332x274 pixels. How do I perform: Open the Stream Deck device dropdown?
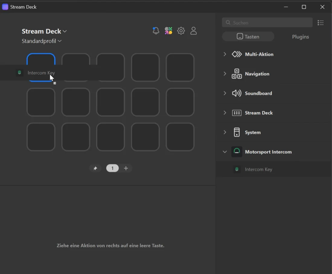point(44,31)
